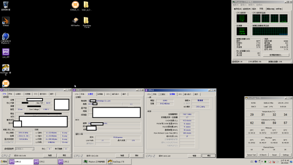Select the blue globe shortcut on desktop

coord(5,38)
